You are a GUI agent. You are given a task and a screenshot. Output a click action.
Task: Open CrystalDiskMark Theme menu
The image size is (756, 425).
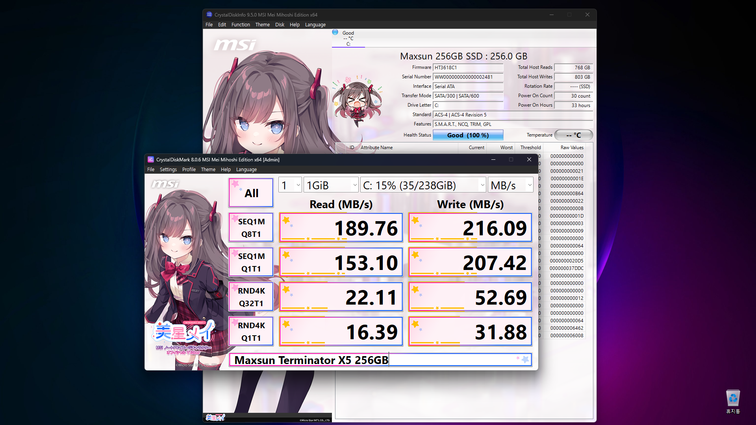[x=208, y=170]
